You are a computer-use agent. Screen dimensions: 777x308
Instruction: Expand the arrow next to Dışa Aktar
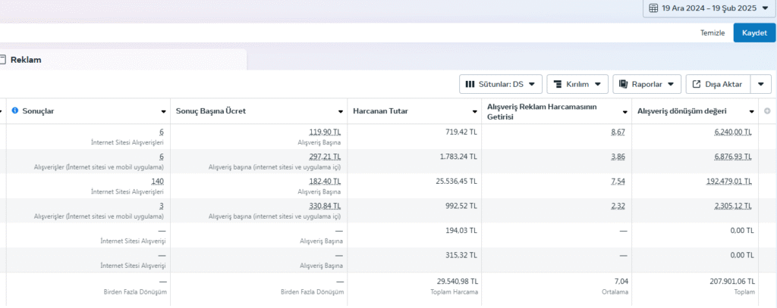761,84
